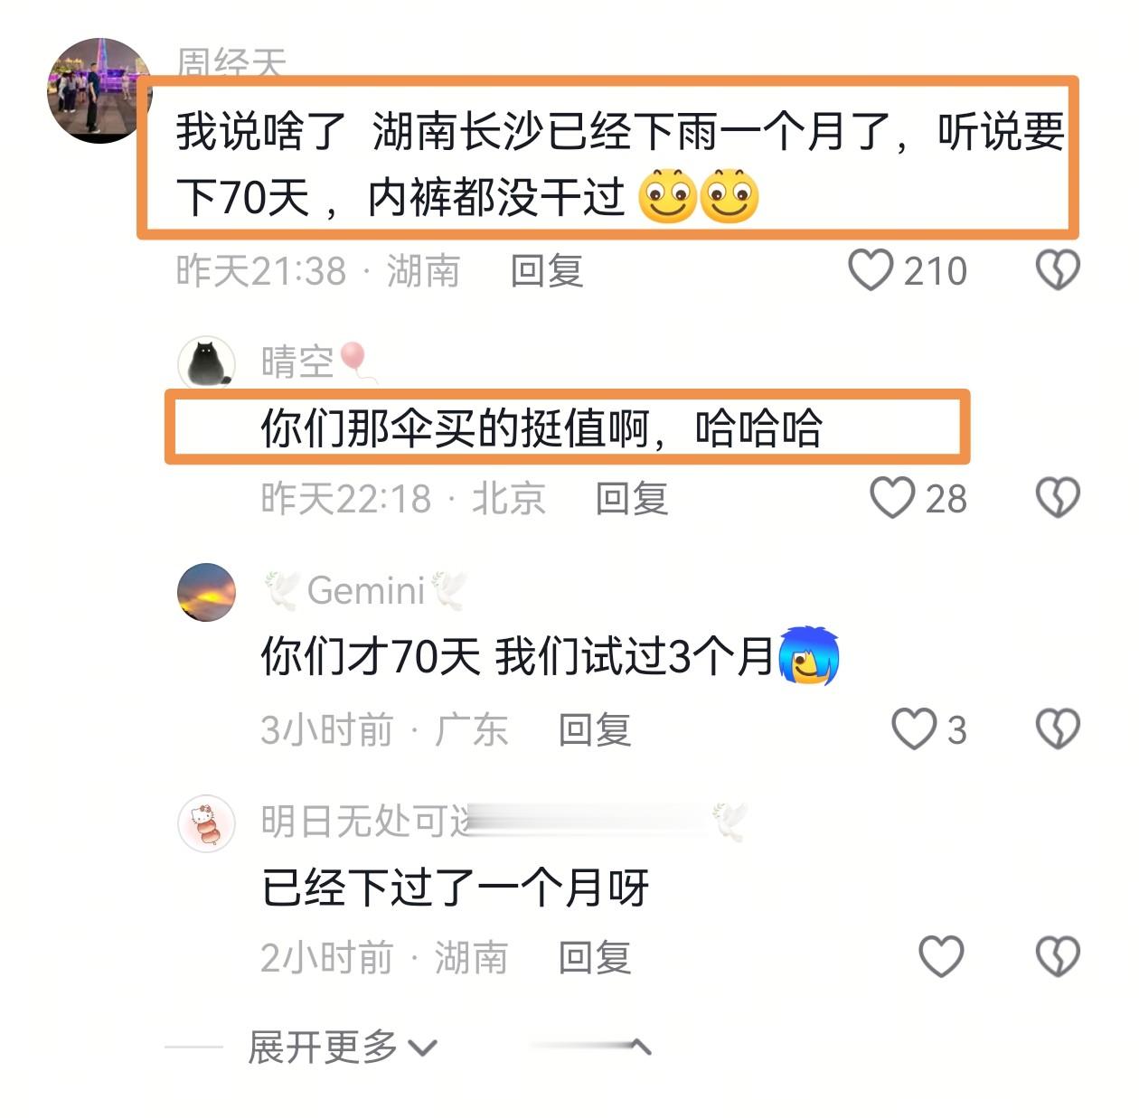Like the comment with 210 likes
The width and height of the screenshot is (1139, 1118).
coord(871,270)
